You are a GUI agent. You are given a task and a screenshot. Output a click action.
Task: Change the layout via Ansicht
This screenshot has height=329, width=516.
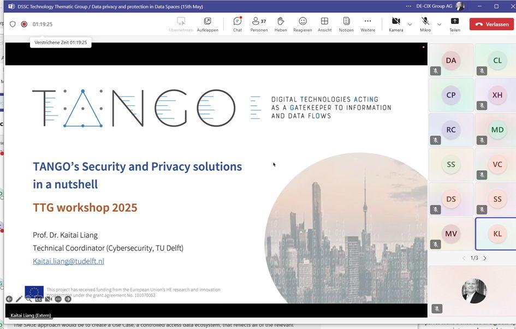click(x=324, y=24)
